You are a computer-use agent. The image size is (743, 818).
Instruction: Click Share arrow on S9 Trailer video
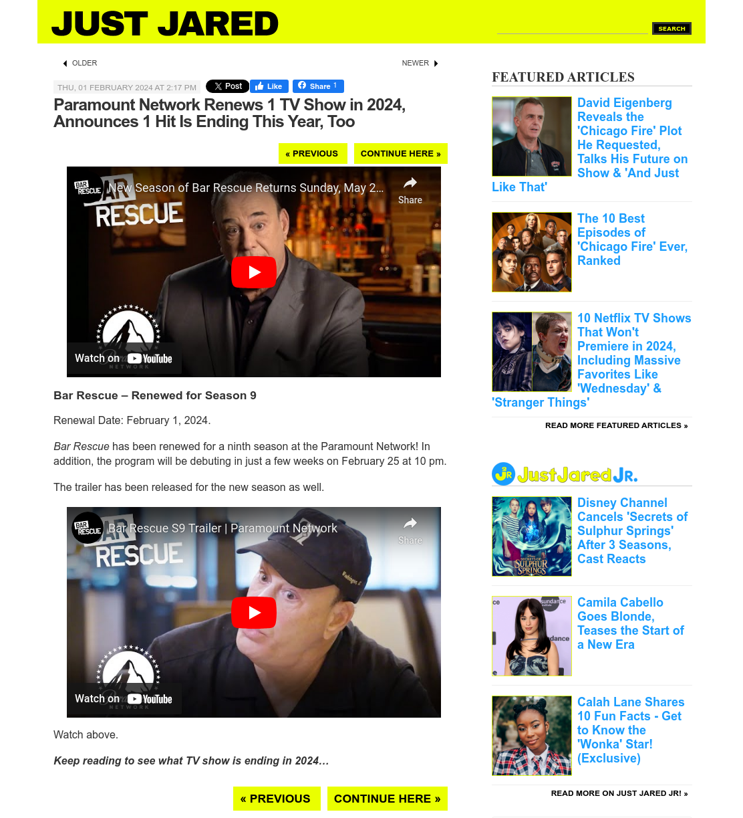(410, 530)
